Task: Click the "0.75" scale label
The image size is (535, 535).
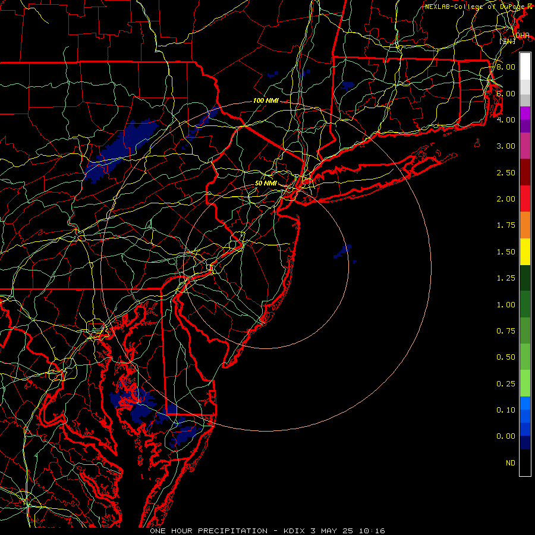Action: (506, 331)
